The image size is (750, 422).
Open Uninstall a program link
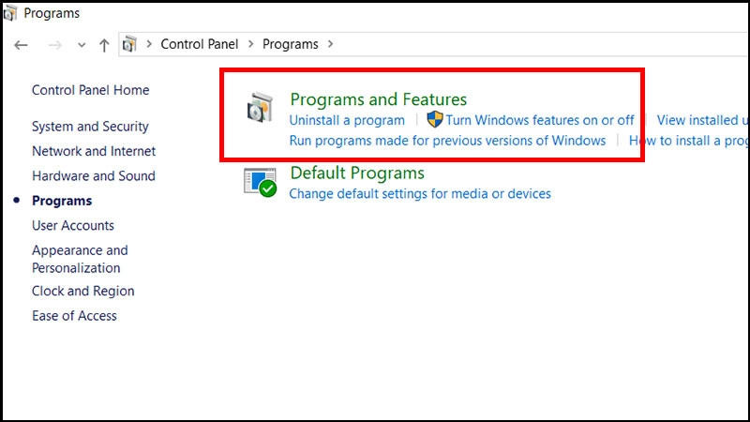coord(347,120)
